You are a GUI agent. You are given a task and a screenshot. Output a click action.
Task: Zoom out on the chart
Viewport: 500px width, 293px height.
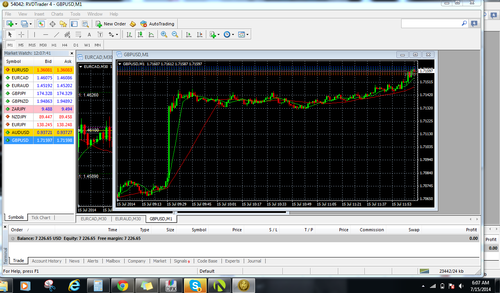[x=175, y=34]
